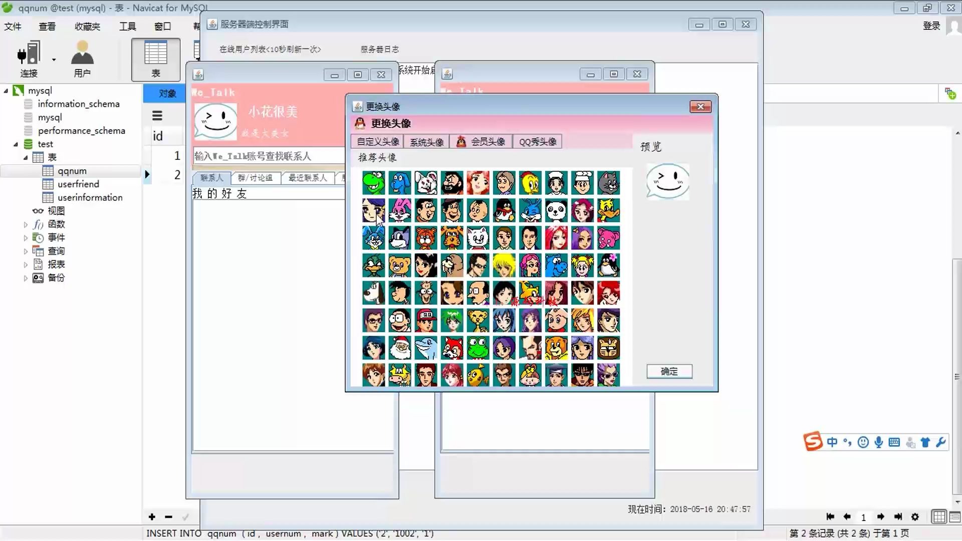Switch to the 系统头像 tab
Viewport: 962px width, 541px height.
(x=426, y=142)
